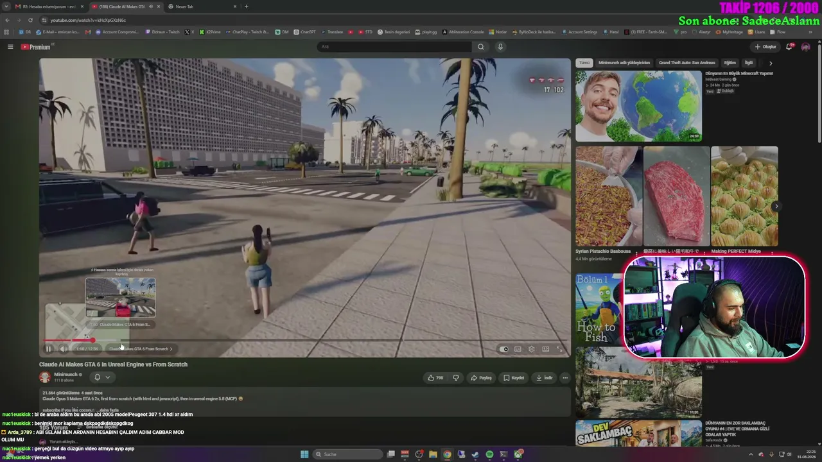Image resolution: width=822 pixels, height=462 pixels.
Task: Expand the chapter title in player
Action: tap(141, 349)
